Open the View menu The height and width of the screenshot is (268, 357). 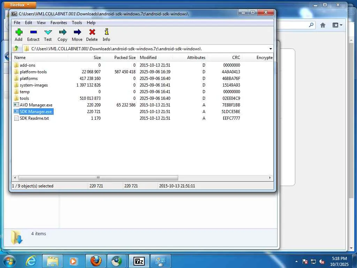click(41, 23)
